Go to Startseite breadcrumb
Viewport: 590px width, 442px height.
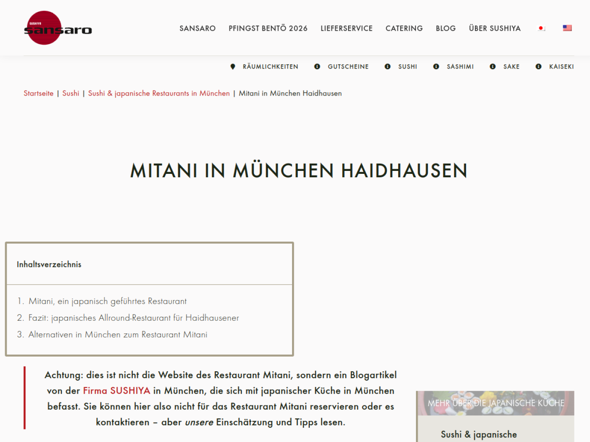click(38, 93)
